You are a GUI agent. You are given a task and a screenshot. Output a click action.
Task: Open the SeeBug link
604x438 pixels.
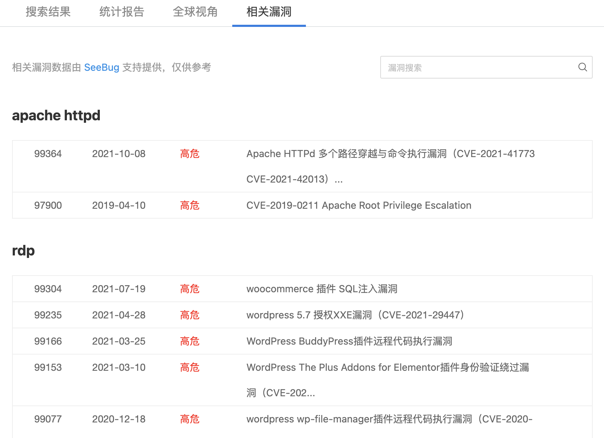pyautogui.click(x=102, y=67)
